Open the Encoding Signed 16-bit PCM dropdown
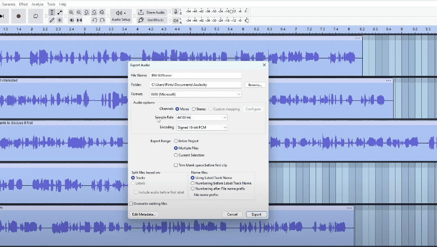437x247 pixels. (x=202, y=127)
